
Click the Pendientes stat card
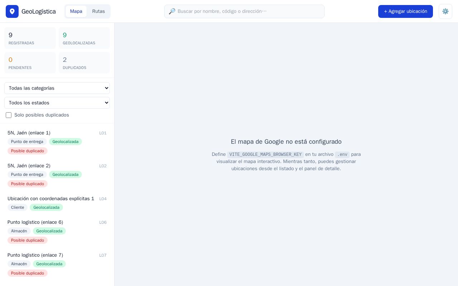pos(30,63)
